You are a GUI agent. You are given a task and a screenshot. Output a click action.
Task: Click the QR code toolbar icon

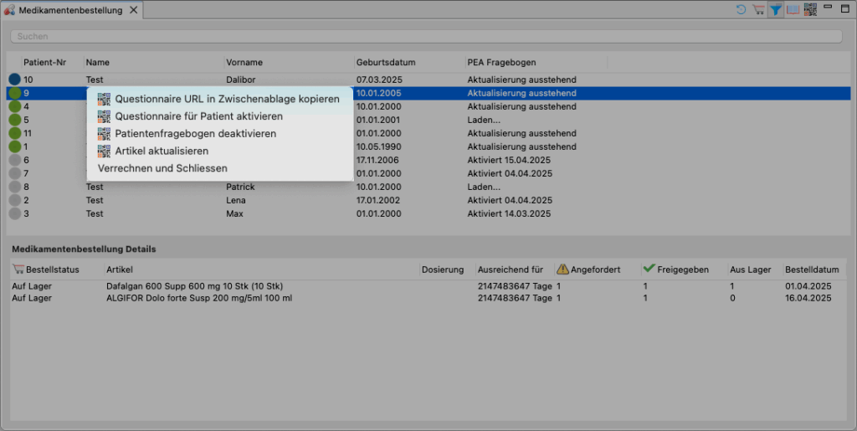point(810,10)
